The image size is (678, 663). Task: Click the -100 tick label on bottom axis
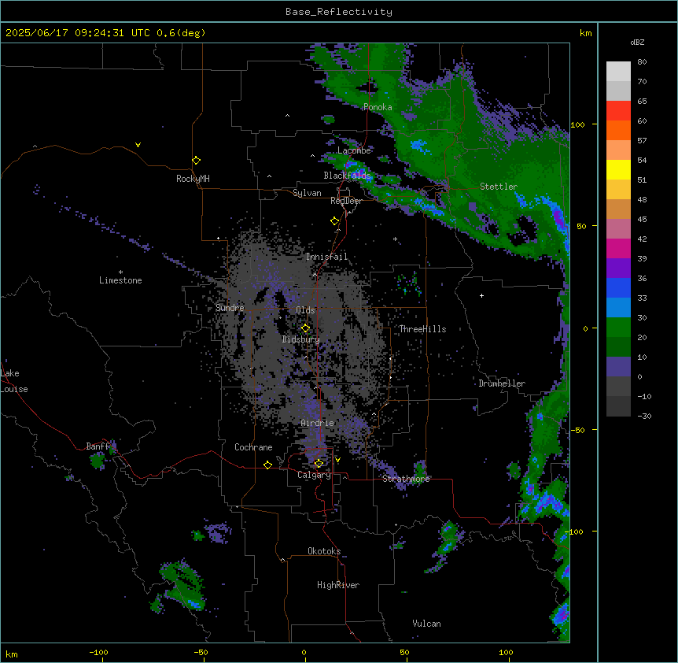(x=98, y=652)
